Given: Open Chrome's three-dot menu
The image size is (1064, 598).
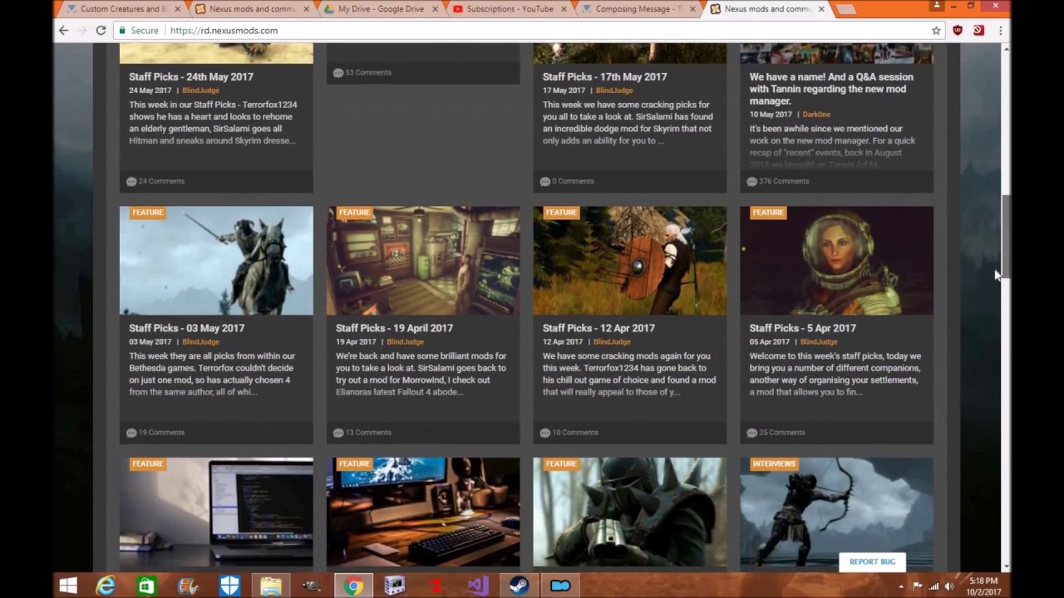Looking at the screenshot, I should 1000,30.
